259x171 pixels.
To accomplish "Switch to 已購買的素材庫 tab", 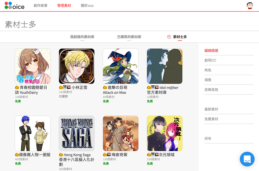I will pyautogui.click(x=129, y=37).
